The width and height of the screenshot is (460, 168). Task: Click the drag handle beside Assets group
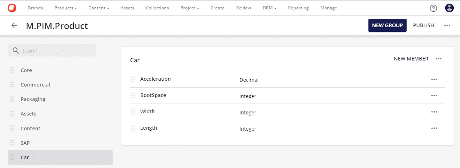point(12,114)
